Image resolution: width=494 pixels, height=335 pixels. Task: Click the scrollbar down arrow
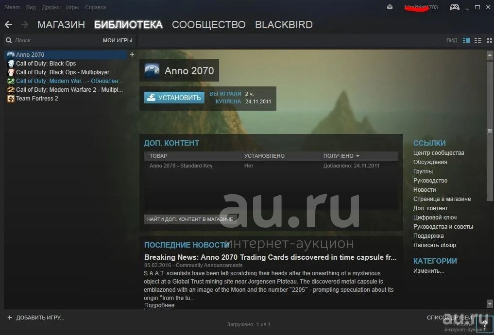(490, 304)
